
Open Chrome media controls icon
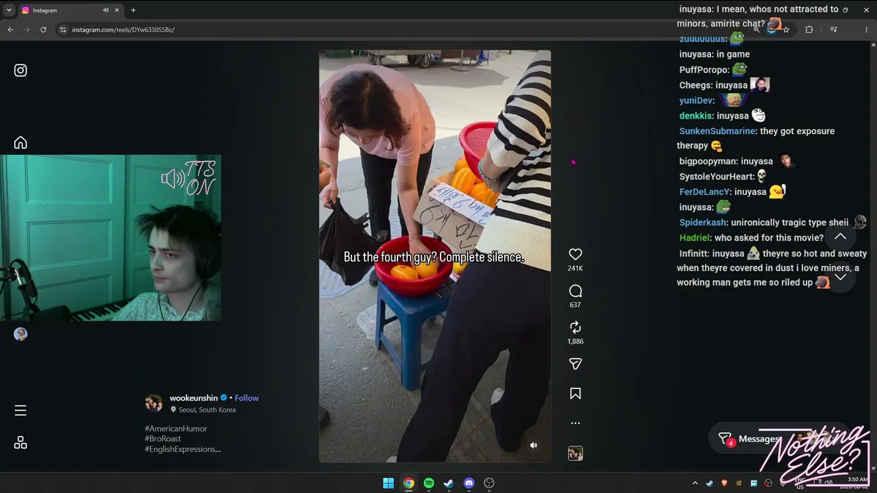click(833, 29)
